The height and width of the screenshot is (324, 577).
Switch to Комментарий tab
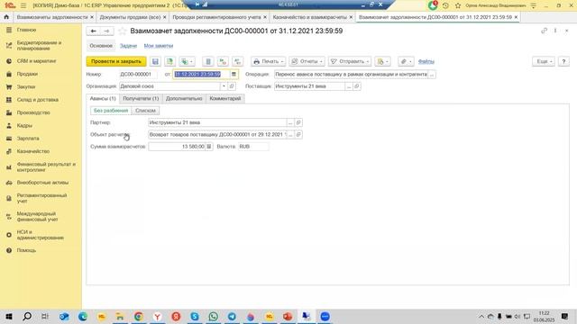pyautogui.click(x=224, y=98)
